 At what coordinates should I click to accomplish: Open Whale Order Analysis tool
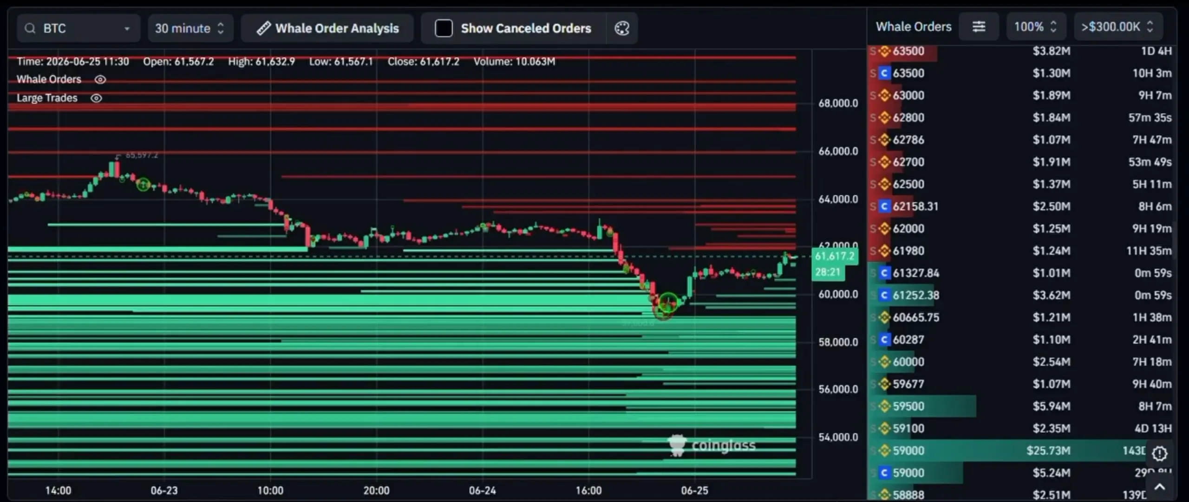coord(327,28)
